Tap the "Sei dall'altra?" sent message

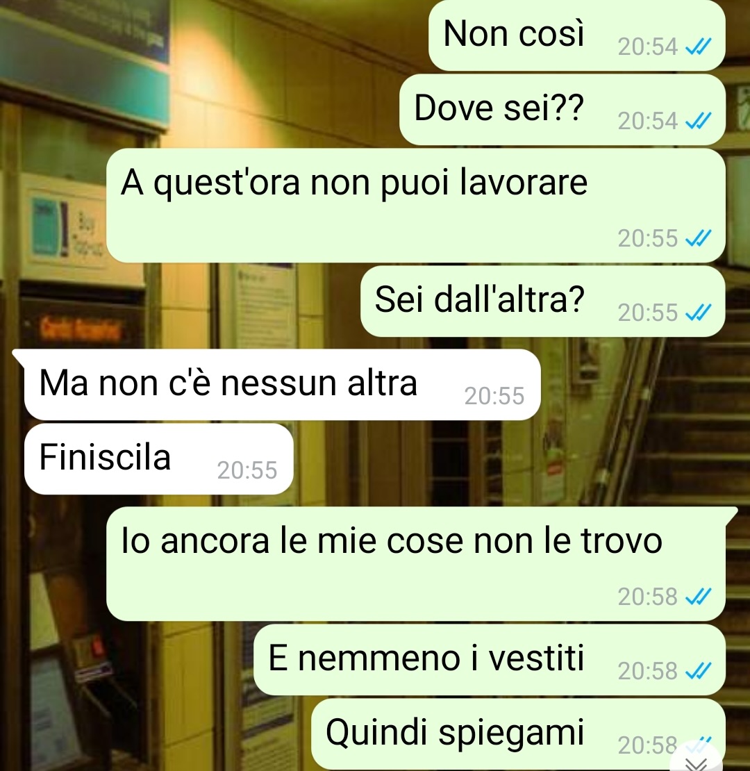542,301
